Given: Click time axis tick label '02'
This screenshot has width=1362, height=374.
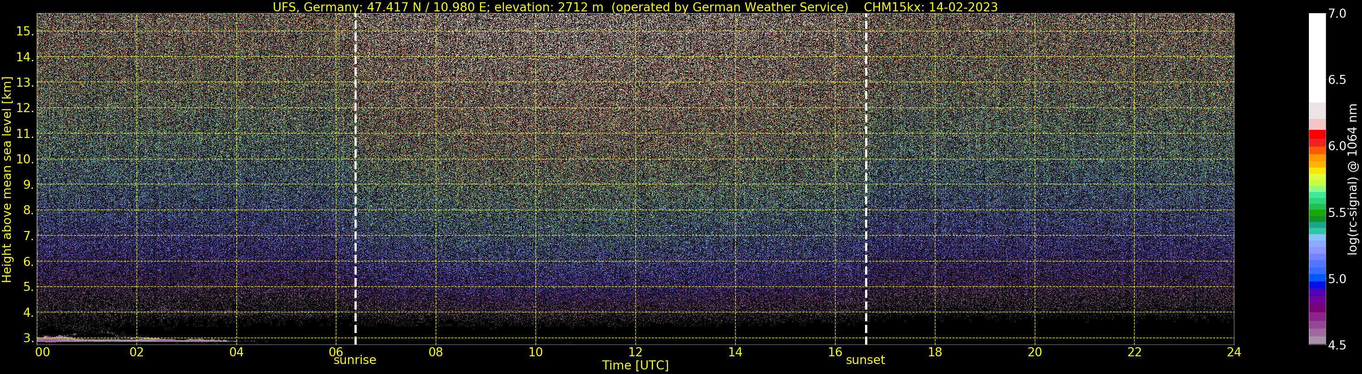Looking at the screenshot, I should [137, 352].
